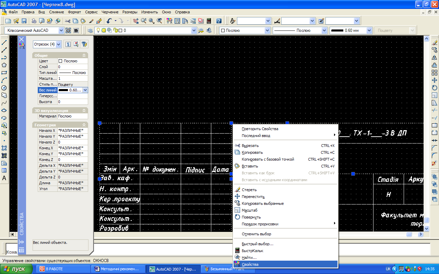The image size is (439, 274).
Task: Collapse the Геометрия section
Action: tap(84, 125)
